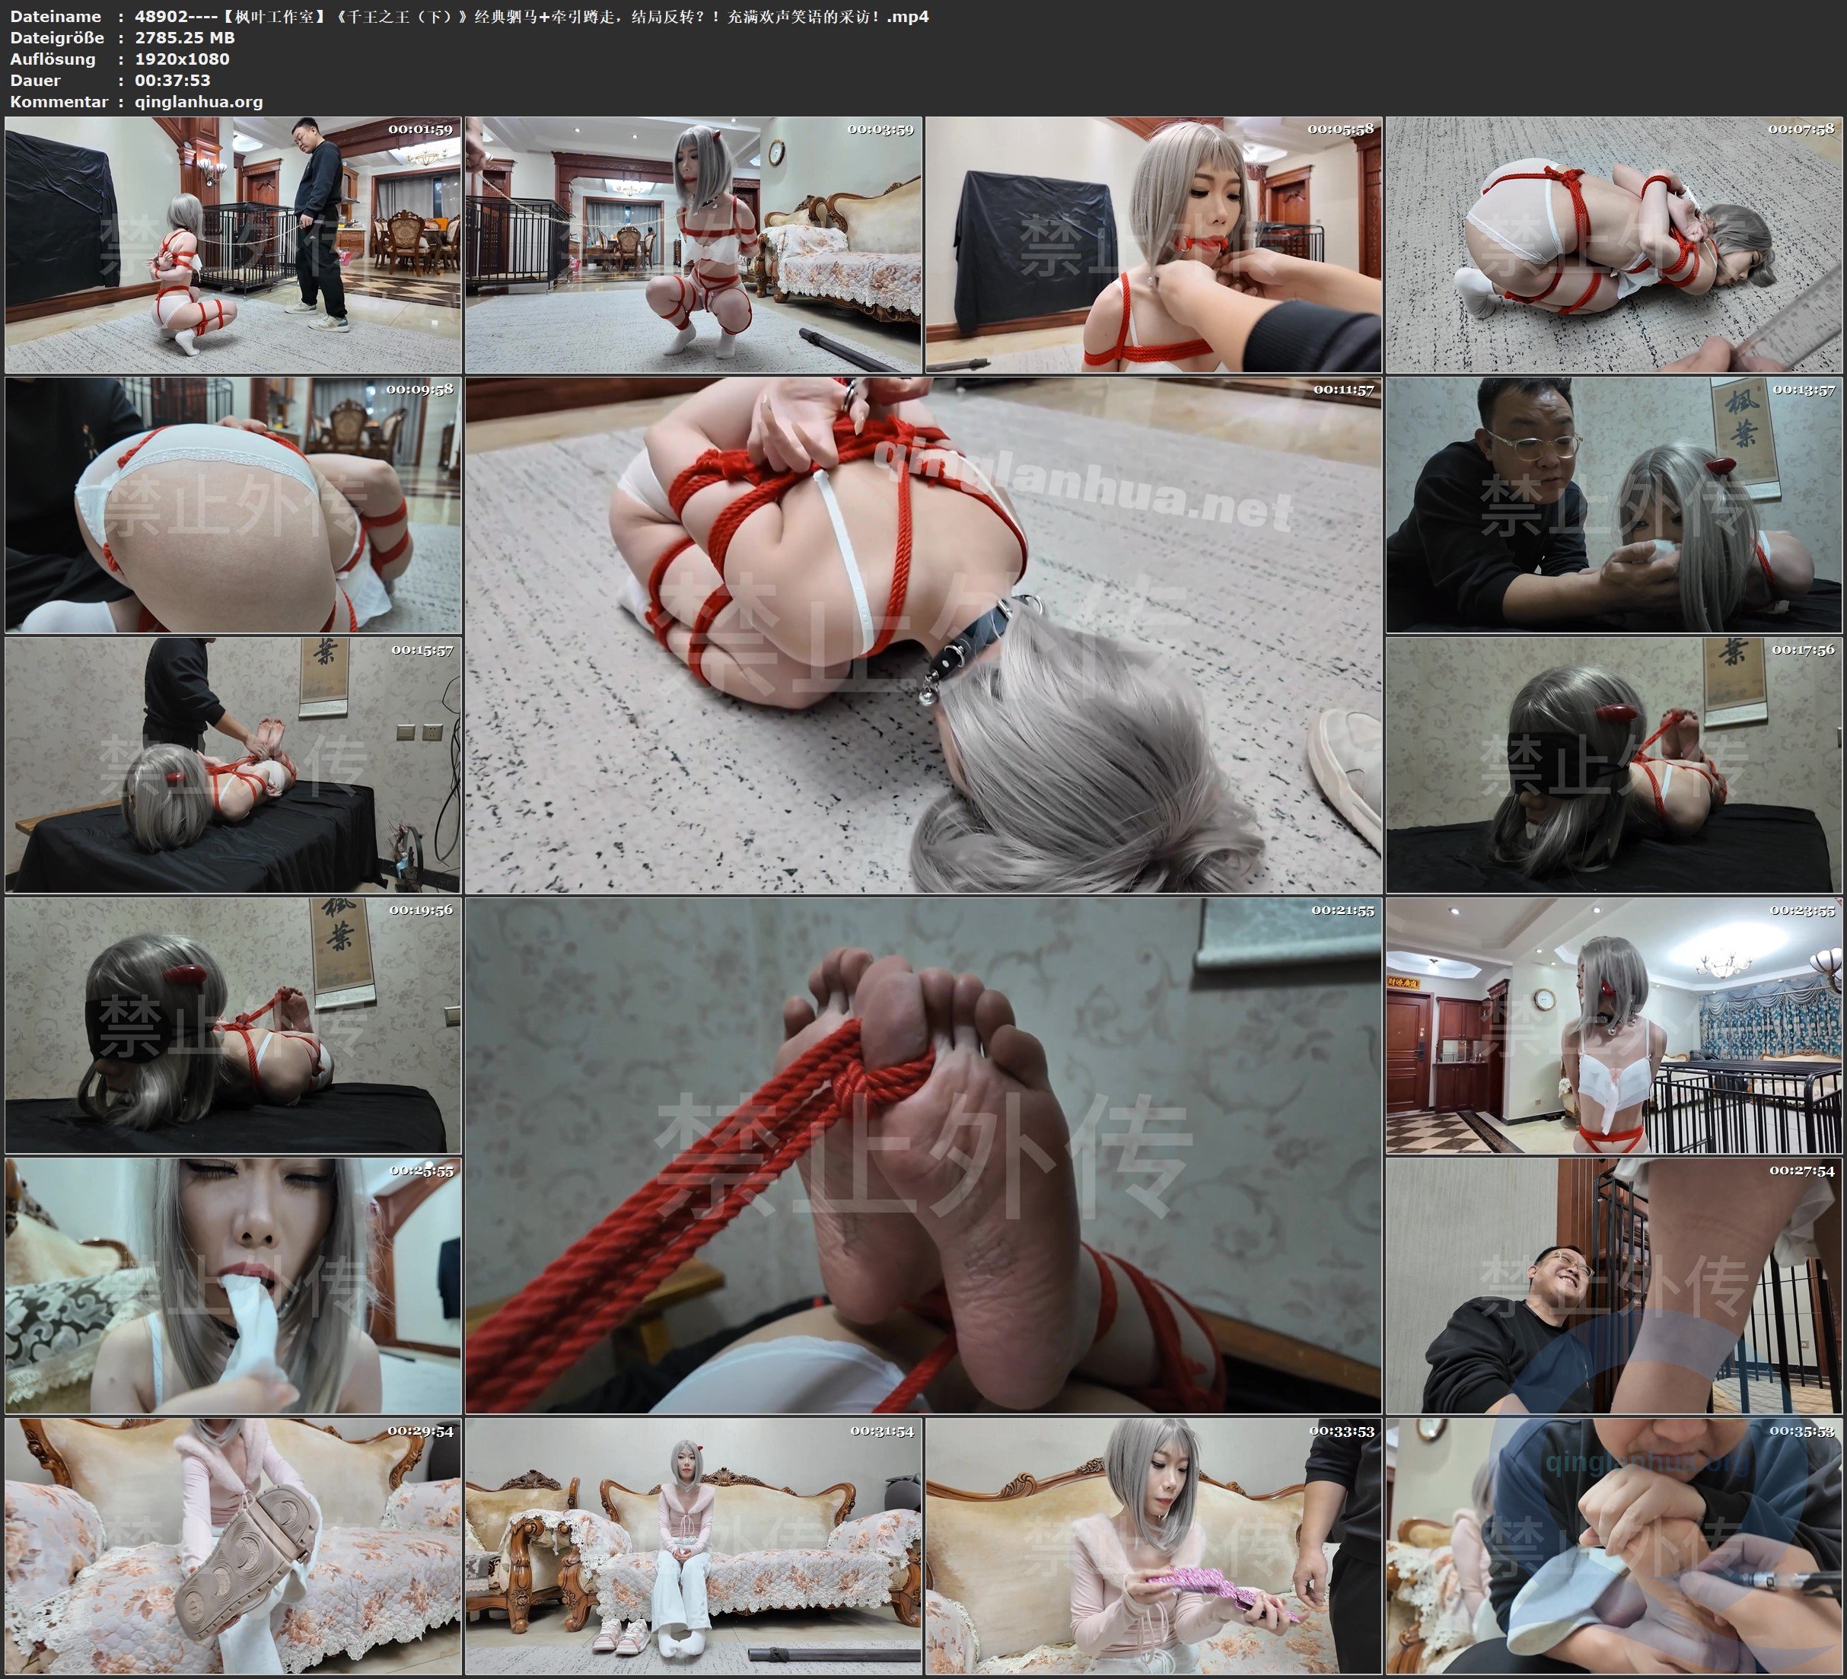Click the 2785.25 MB Dateigröße value
This screenshot has width=1847, height=1679.
pos(184,37)
